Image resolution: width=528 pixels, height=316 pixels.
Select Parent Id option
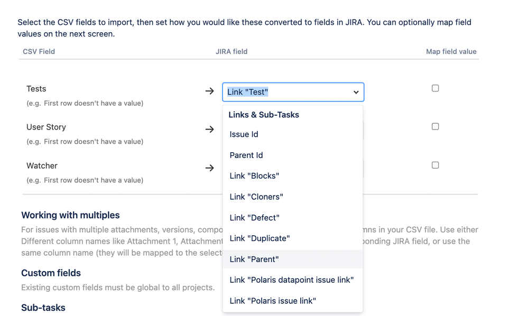(246, 155)
